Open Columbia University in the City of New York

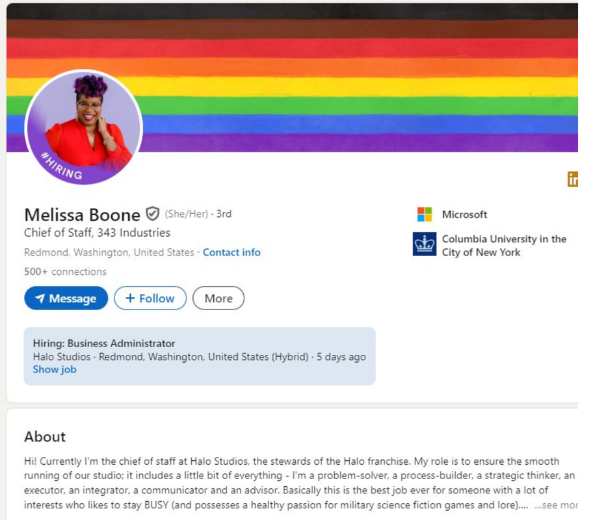(x=504, y=246)
